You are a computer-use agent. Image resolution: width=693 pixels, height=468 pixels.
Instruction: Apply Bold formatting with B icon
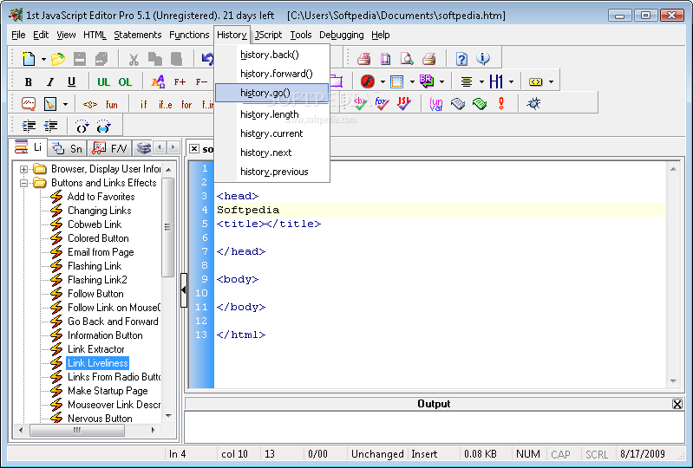29,81
